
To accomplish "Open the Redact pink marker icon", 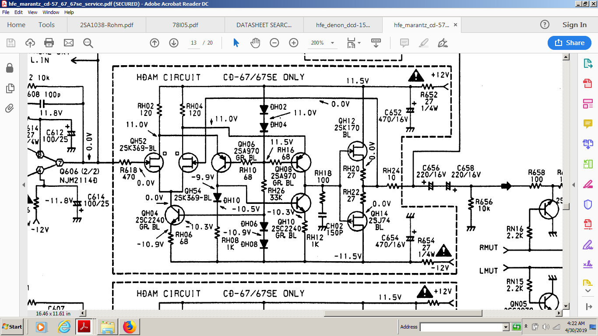I will [x=587, y=184].
